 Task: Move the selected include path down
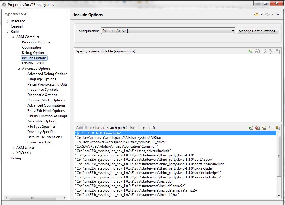tap(278, 127)
